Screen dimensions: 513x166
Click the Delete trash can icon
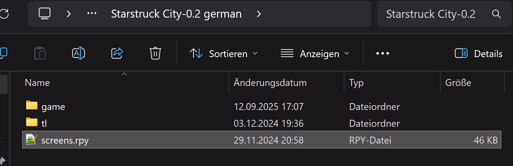155,53
